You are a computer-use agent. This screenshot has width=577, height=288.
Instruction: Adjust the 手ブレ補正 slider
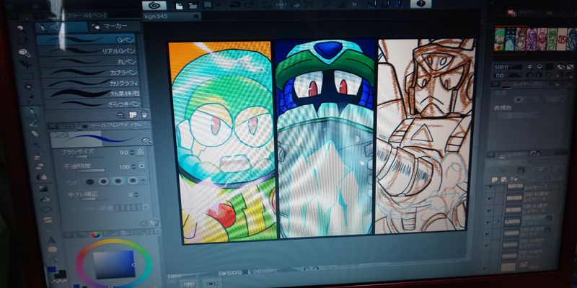coord(94,199)
